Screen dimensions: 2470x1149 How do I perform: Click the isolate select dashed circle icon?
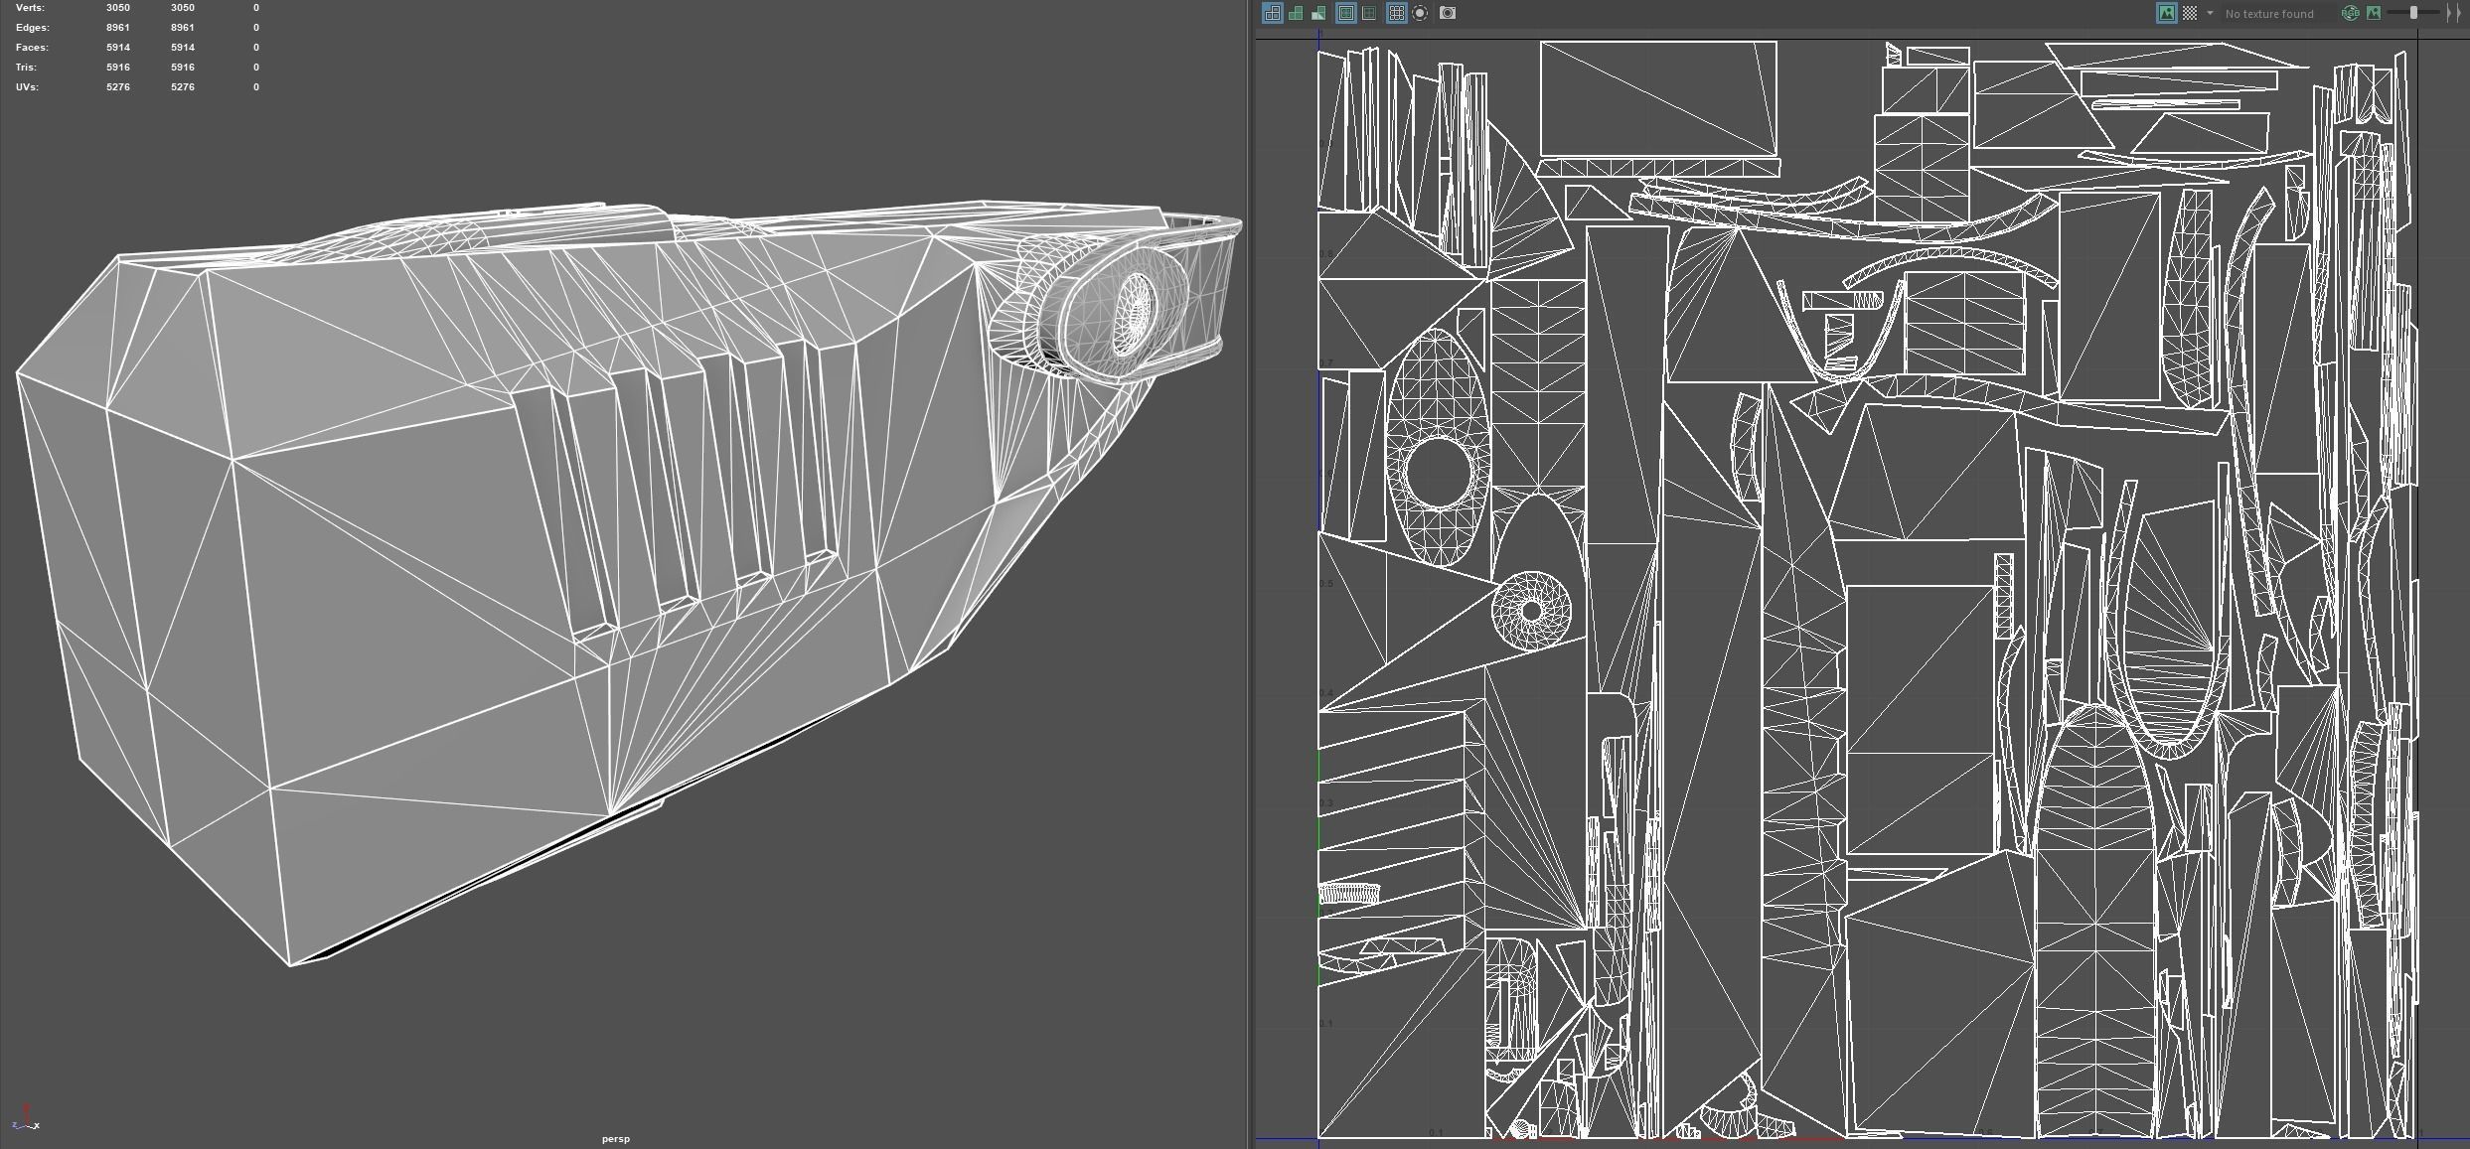coord(1420,13)
